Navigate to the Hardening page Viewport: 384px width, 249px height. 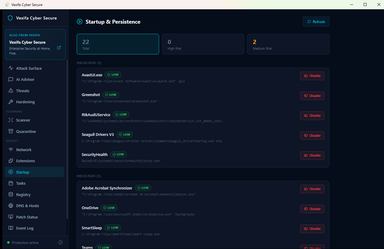(34, 102)
